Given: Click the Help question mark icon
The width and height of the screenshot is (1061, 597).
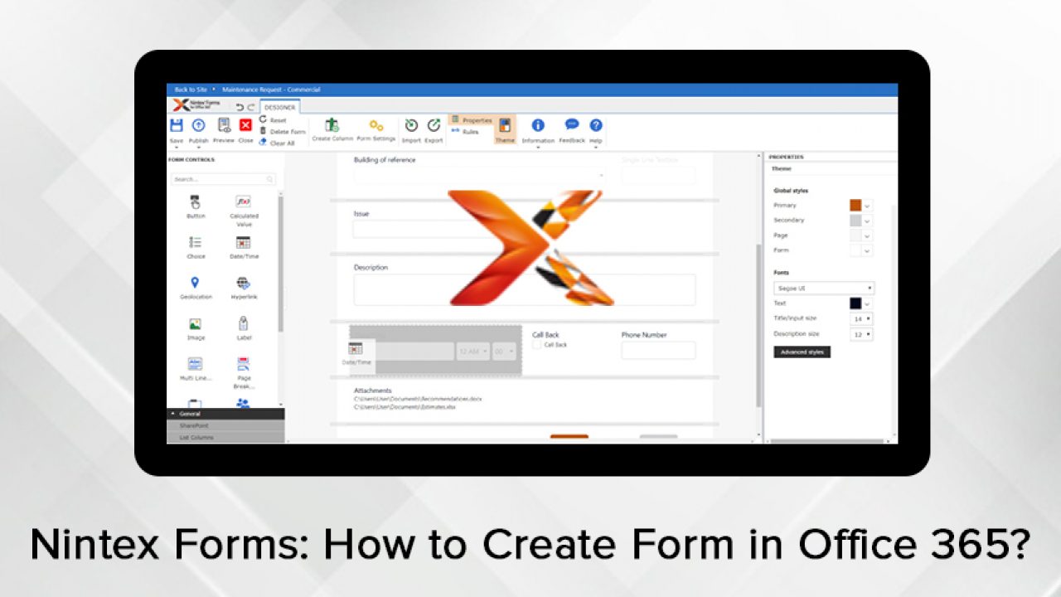Looking at the screenshot, I should click(596, 125).
